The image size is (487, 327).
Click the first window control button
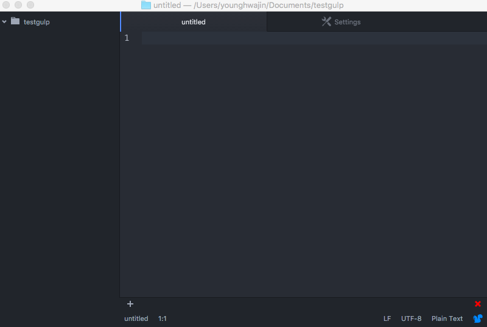(x=6, y=5)
